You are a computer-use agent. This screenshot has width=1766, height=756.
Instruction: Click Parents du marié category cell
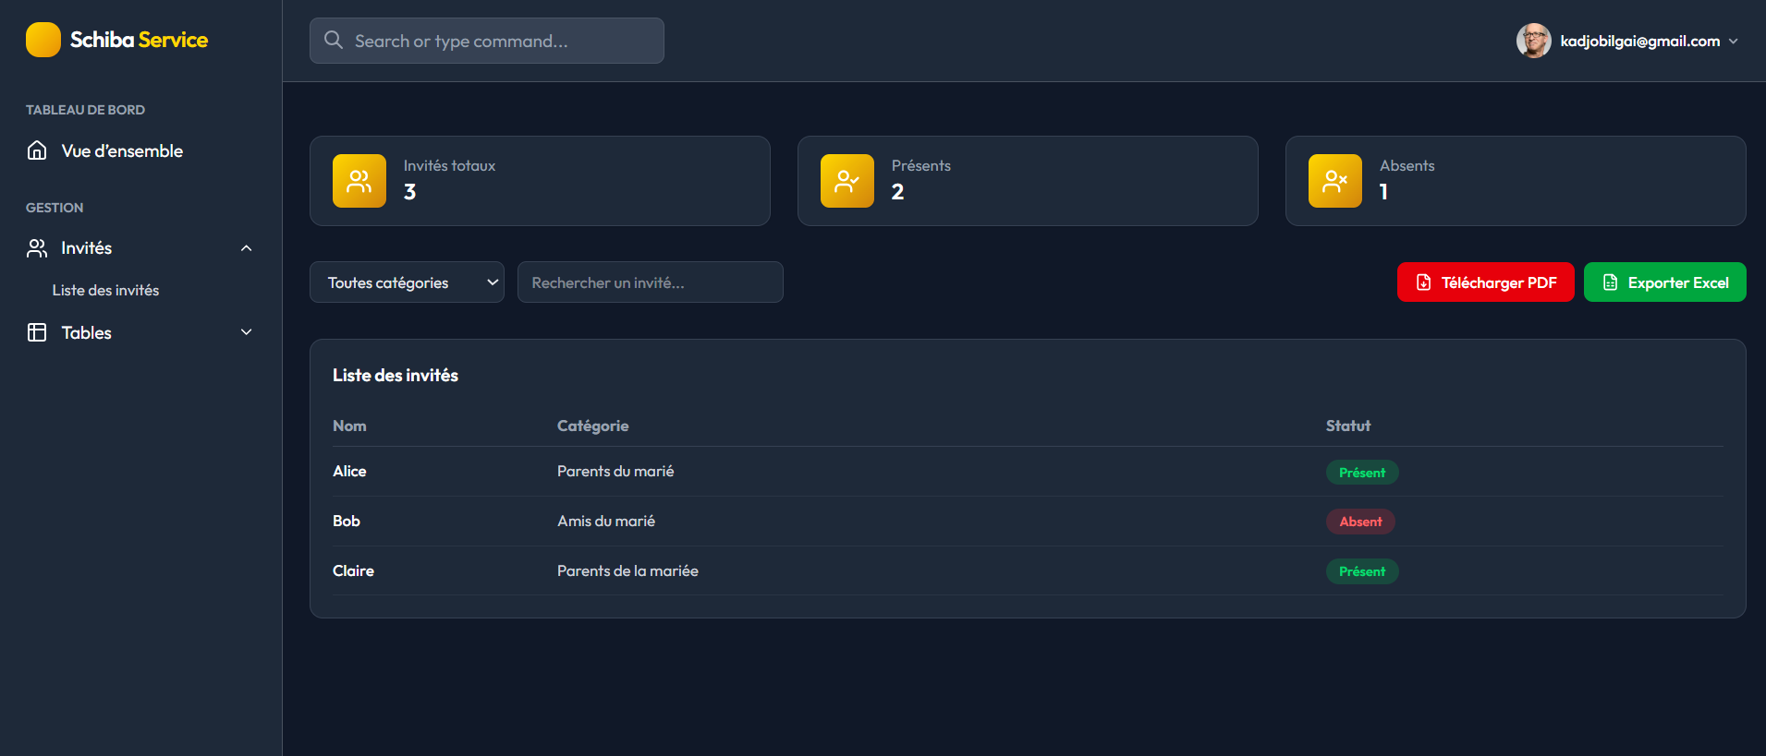click(615, 471)
